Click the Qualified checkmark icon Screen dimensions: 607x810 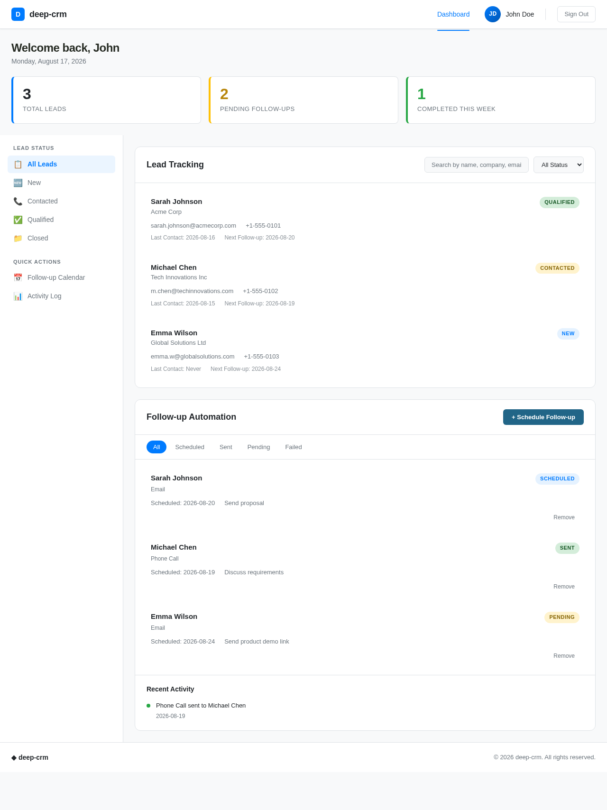[x=18, y=220]
